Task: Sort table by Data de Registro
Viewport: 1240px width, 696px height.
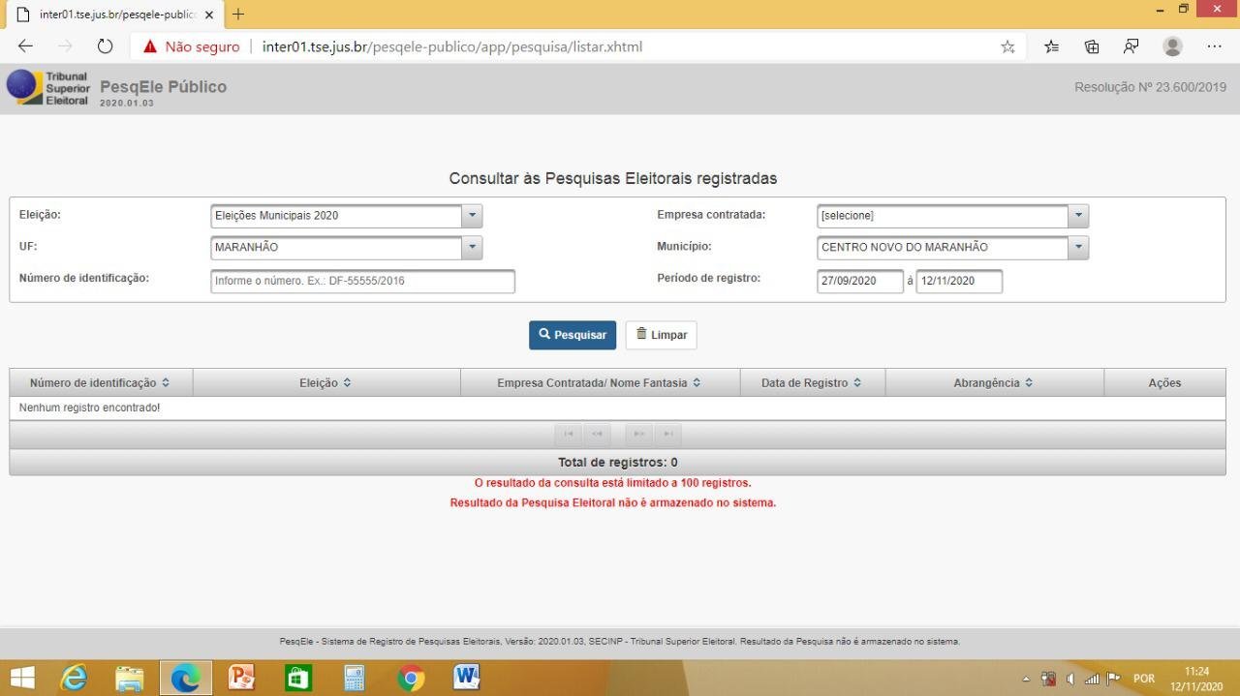Action: 812,383
